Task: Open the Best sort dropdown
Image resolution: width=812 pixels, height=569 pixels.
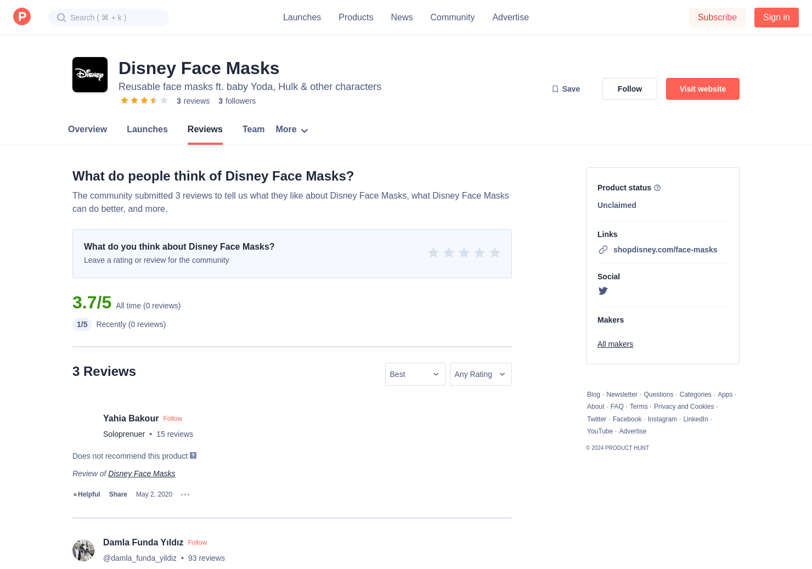Action: point(415,374)
